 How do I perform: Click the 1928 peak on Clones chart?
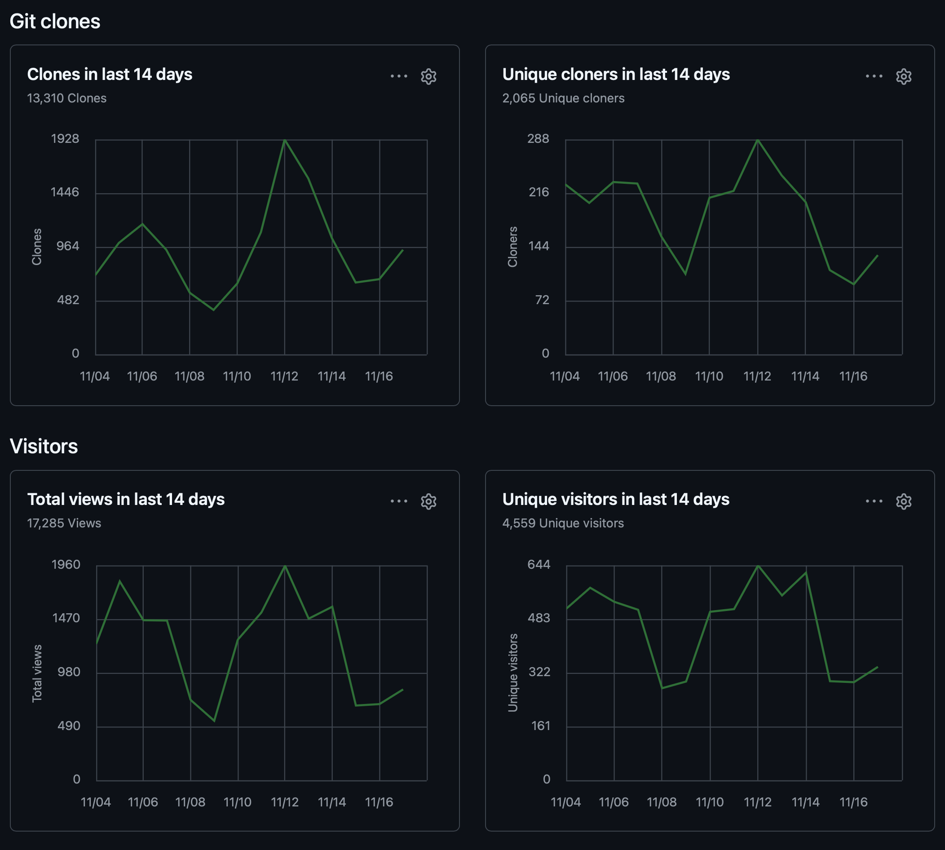(x=285, y=140)
